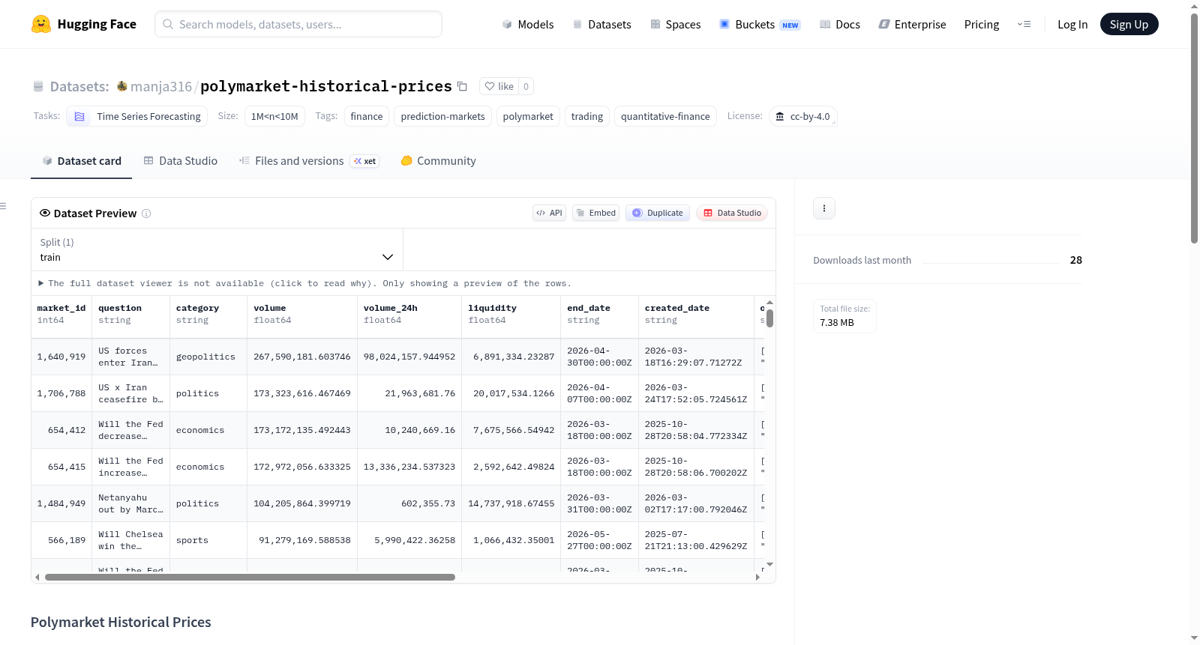Click Log In link
The image size is (1200, 645).
pos(1072,24)
